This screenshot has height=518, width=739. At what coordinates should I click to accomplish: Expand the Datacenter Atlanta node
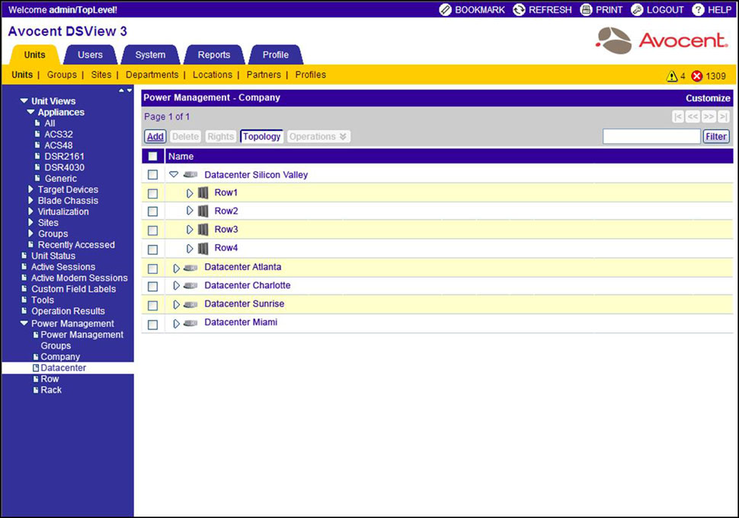click(176, 268)
